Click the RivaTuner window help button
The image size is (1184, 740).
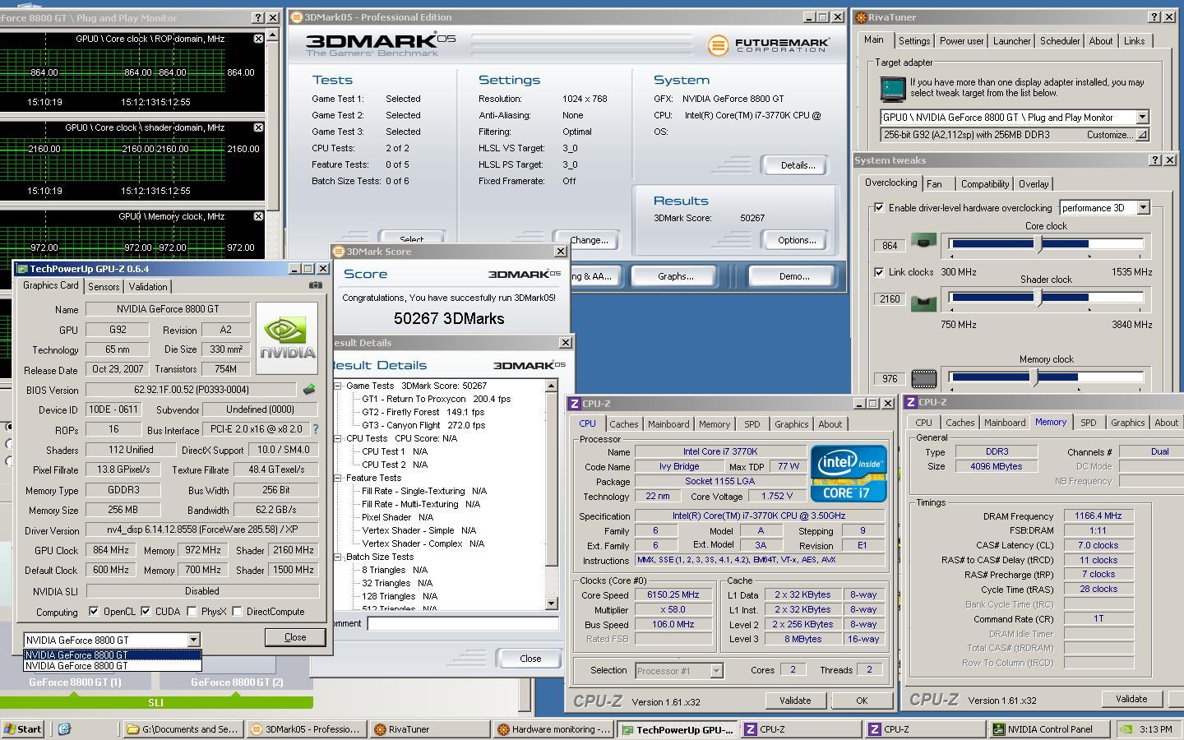(1154, 16)
